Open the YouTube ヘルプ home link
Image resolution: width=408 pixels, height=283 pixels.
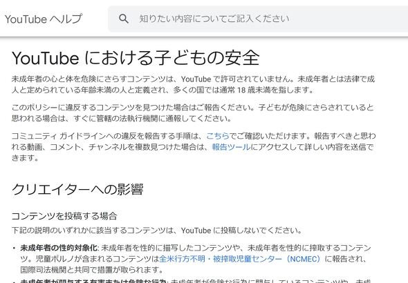[x=44, y=19]
